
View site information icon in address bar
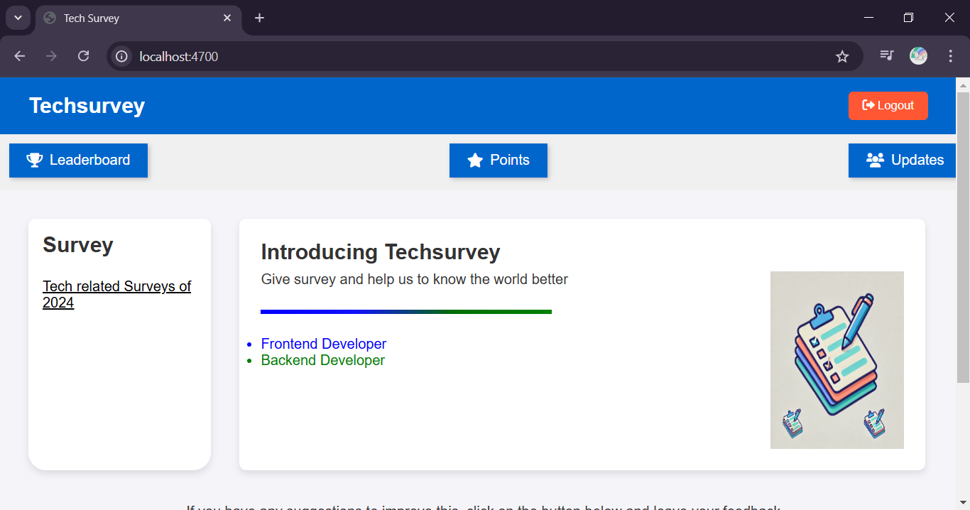122,56
